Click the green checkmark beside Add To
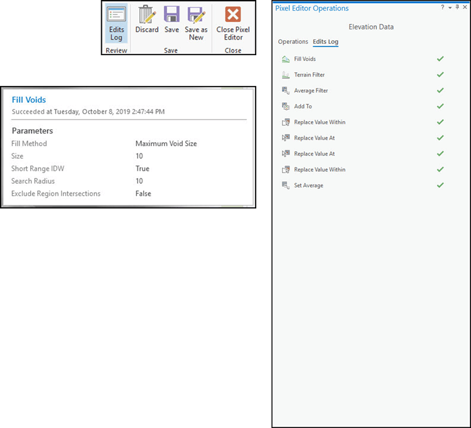This screenshot has height=428, width=471. 440,106
